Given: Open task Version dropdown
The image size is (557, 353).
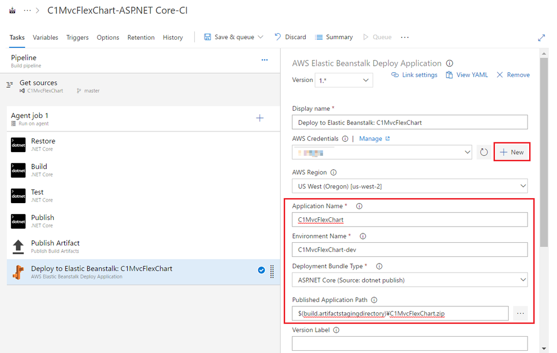Looking at the screenshot, I should coord(344,80).
